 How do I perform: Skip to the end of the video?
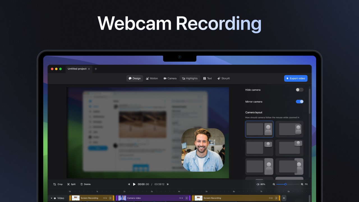pos(168,184)
